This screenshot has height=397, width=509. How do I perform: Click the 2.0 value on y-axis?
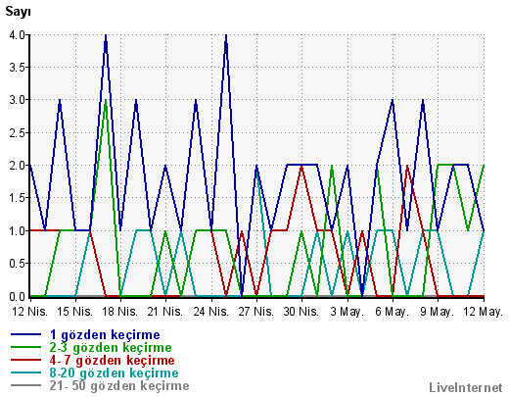(x=18, y=166)
